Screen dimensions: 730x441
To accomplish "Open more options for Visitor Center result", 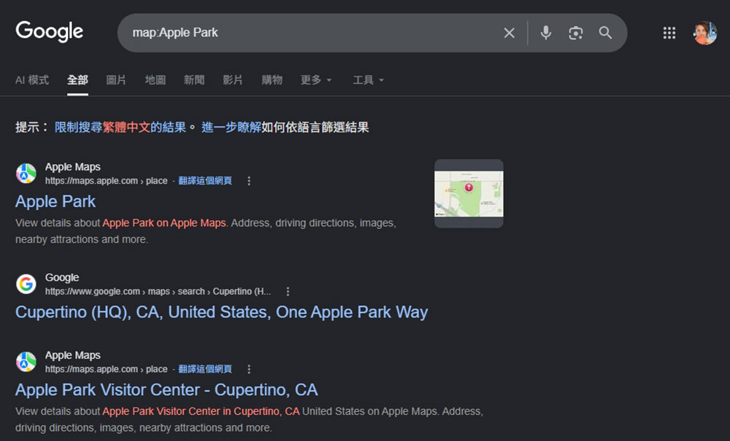I will click(x=249, y=369).
